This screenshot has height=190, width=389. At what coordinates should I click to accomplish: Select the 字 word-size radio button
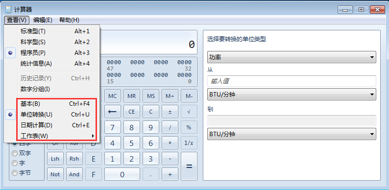(15, 163)
